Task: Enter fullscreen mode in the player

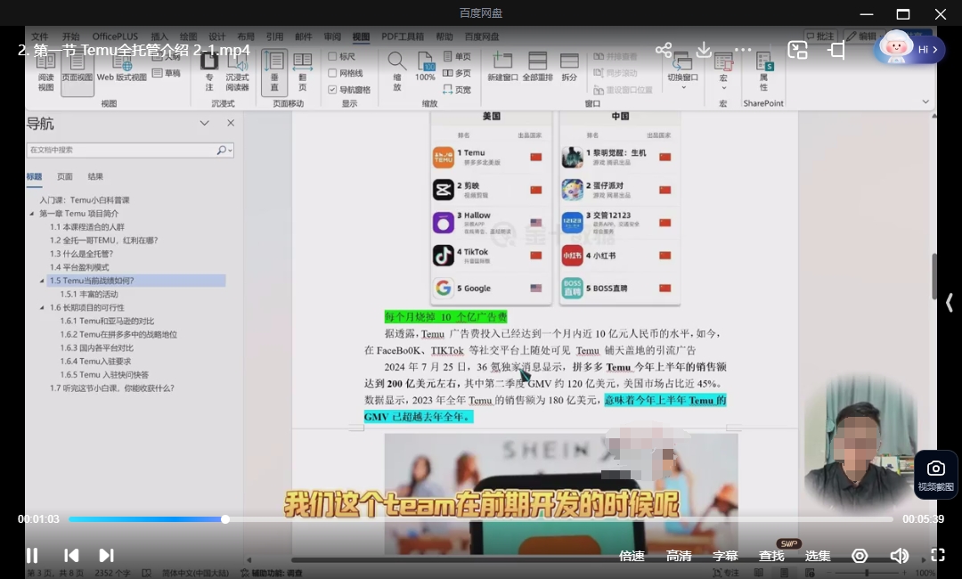Action: (937, 555)
